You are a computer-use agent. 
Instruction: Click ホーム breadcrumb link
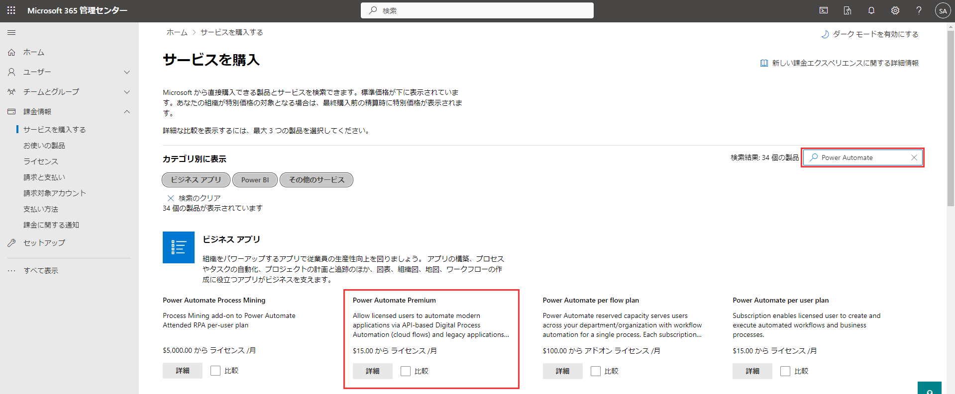[177, 32]
